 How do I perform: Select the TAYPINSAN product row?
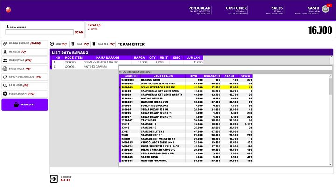(186, 120)
